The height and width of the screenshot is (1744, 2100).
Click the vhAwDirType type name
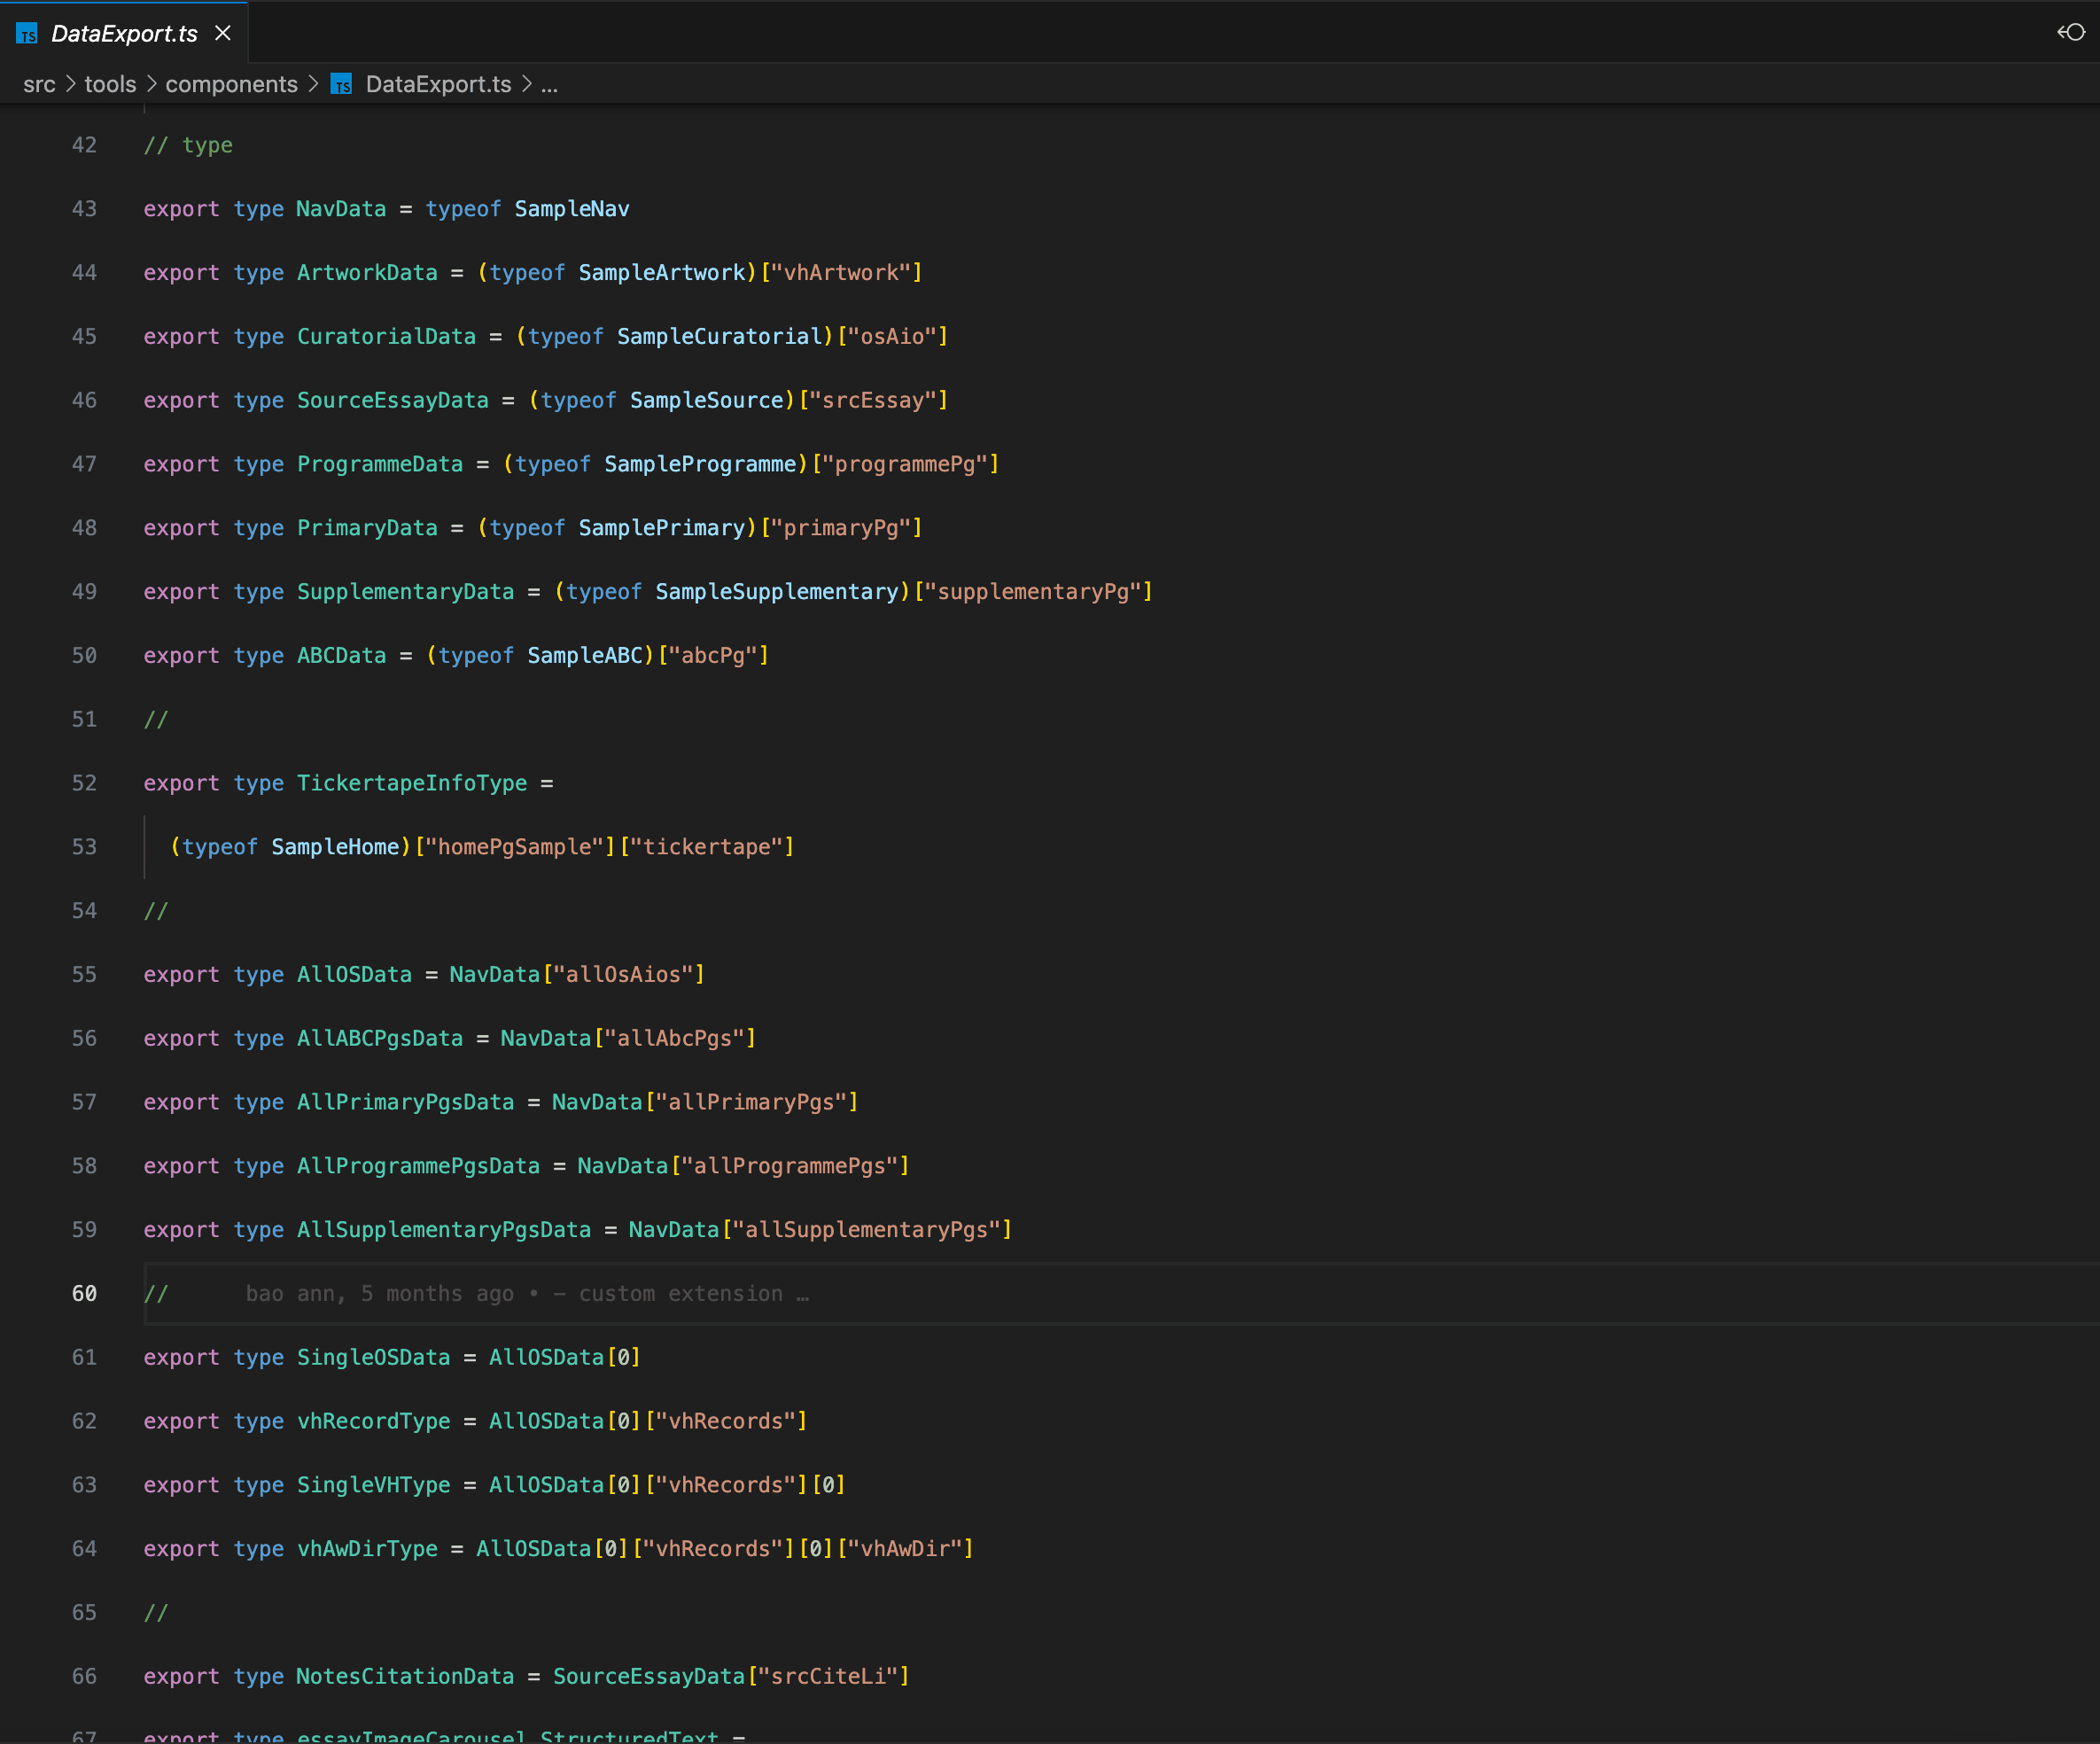point(366,1548)
